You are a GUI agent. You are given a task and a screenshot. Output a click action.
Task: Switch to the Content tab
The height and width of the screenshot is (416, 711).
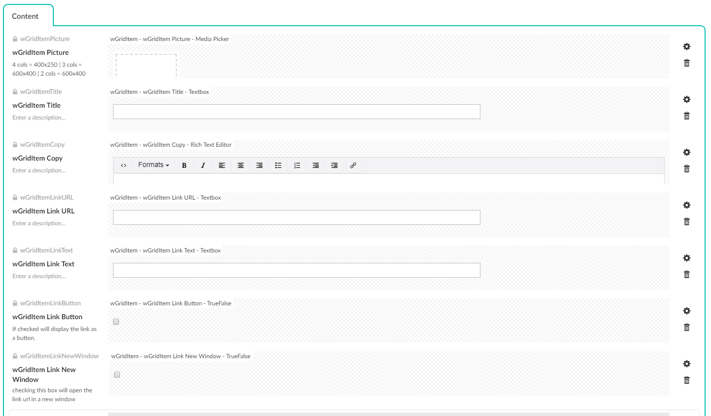click(25, 16)
